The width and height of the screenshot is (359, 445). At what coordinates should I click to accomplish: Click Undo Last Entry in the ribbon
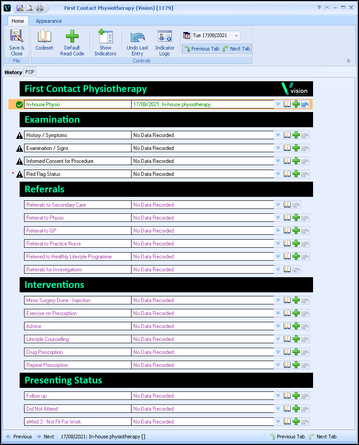[137, 43]
